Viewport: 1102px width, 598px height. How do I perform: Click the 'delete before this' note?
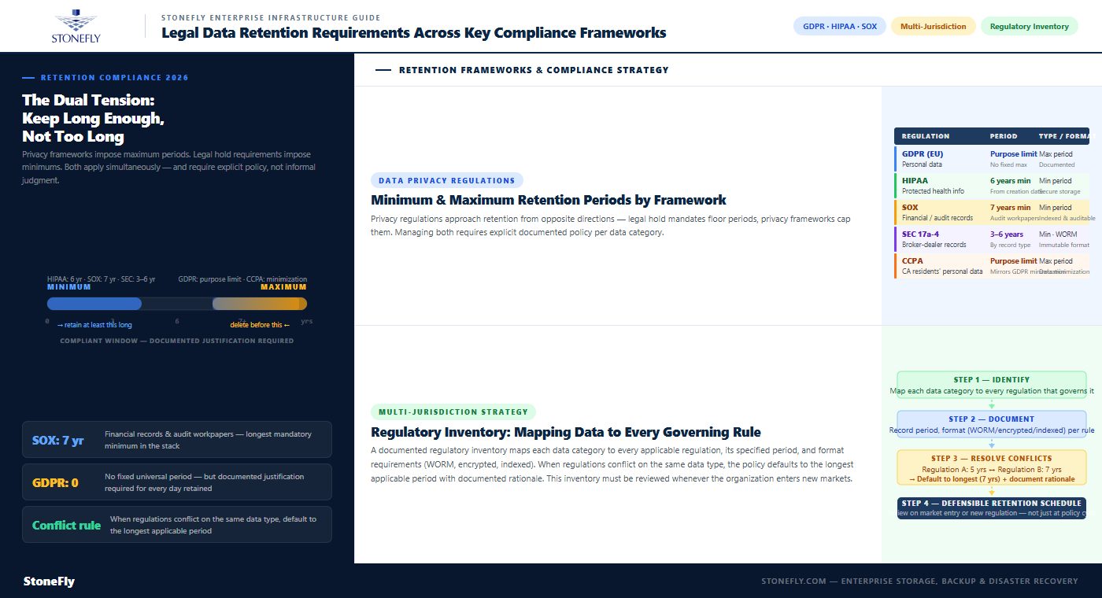point(260,325)
